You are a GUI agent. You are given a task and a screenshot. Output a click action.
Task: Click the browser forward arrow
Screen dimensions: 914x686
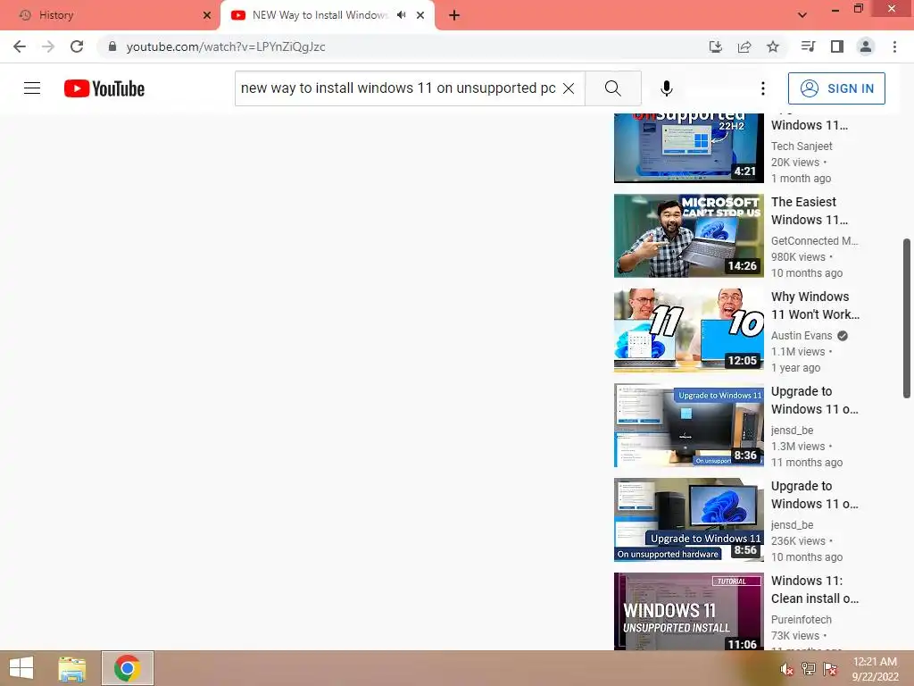click(x=48, y=46)
